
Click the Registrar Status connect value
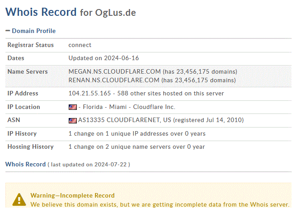[x=80, y=45]
